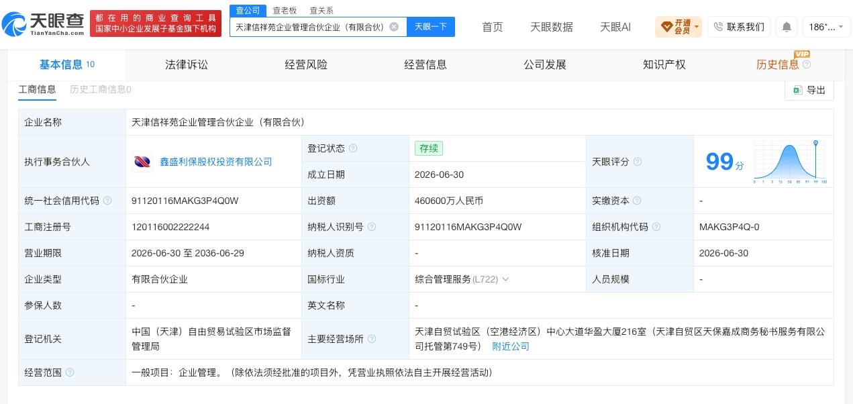Click help icon beside 经营范围
The image size is (853, 404).
tap(70, 372)
